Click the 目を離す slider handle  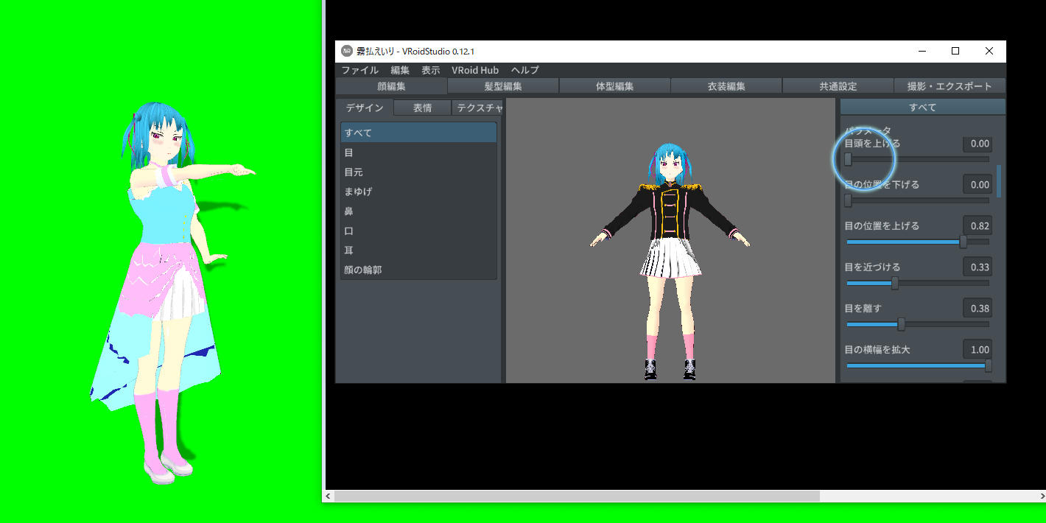click(x=901, y=324)
